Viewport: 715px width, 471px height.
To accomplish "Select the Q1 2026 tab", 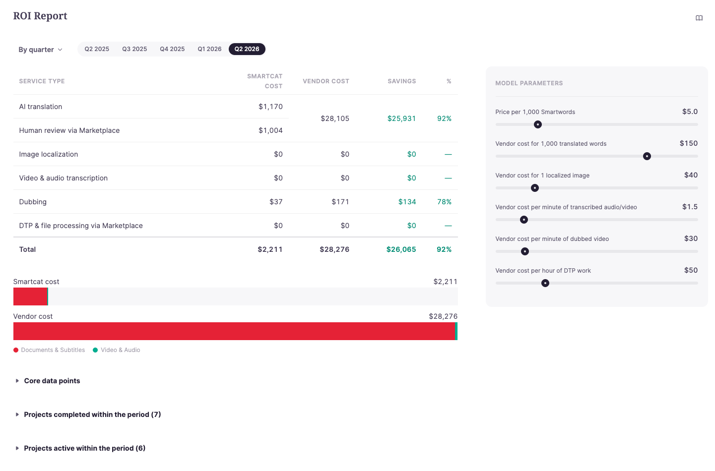I will pos(209,49).
